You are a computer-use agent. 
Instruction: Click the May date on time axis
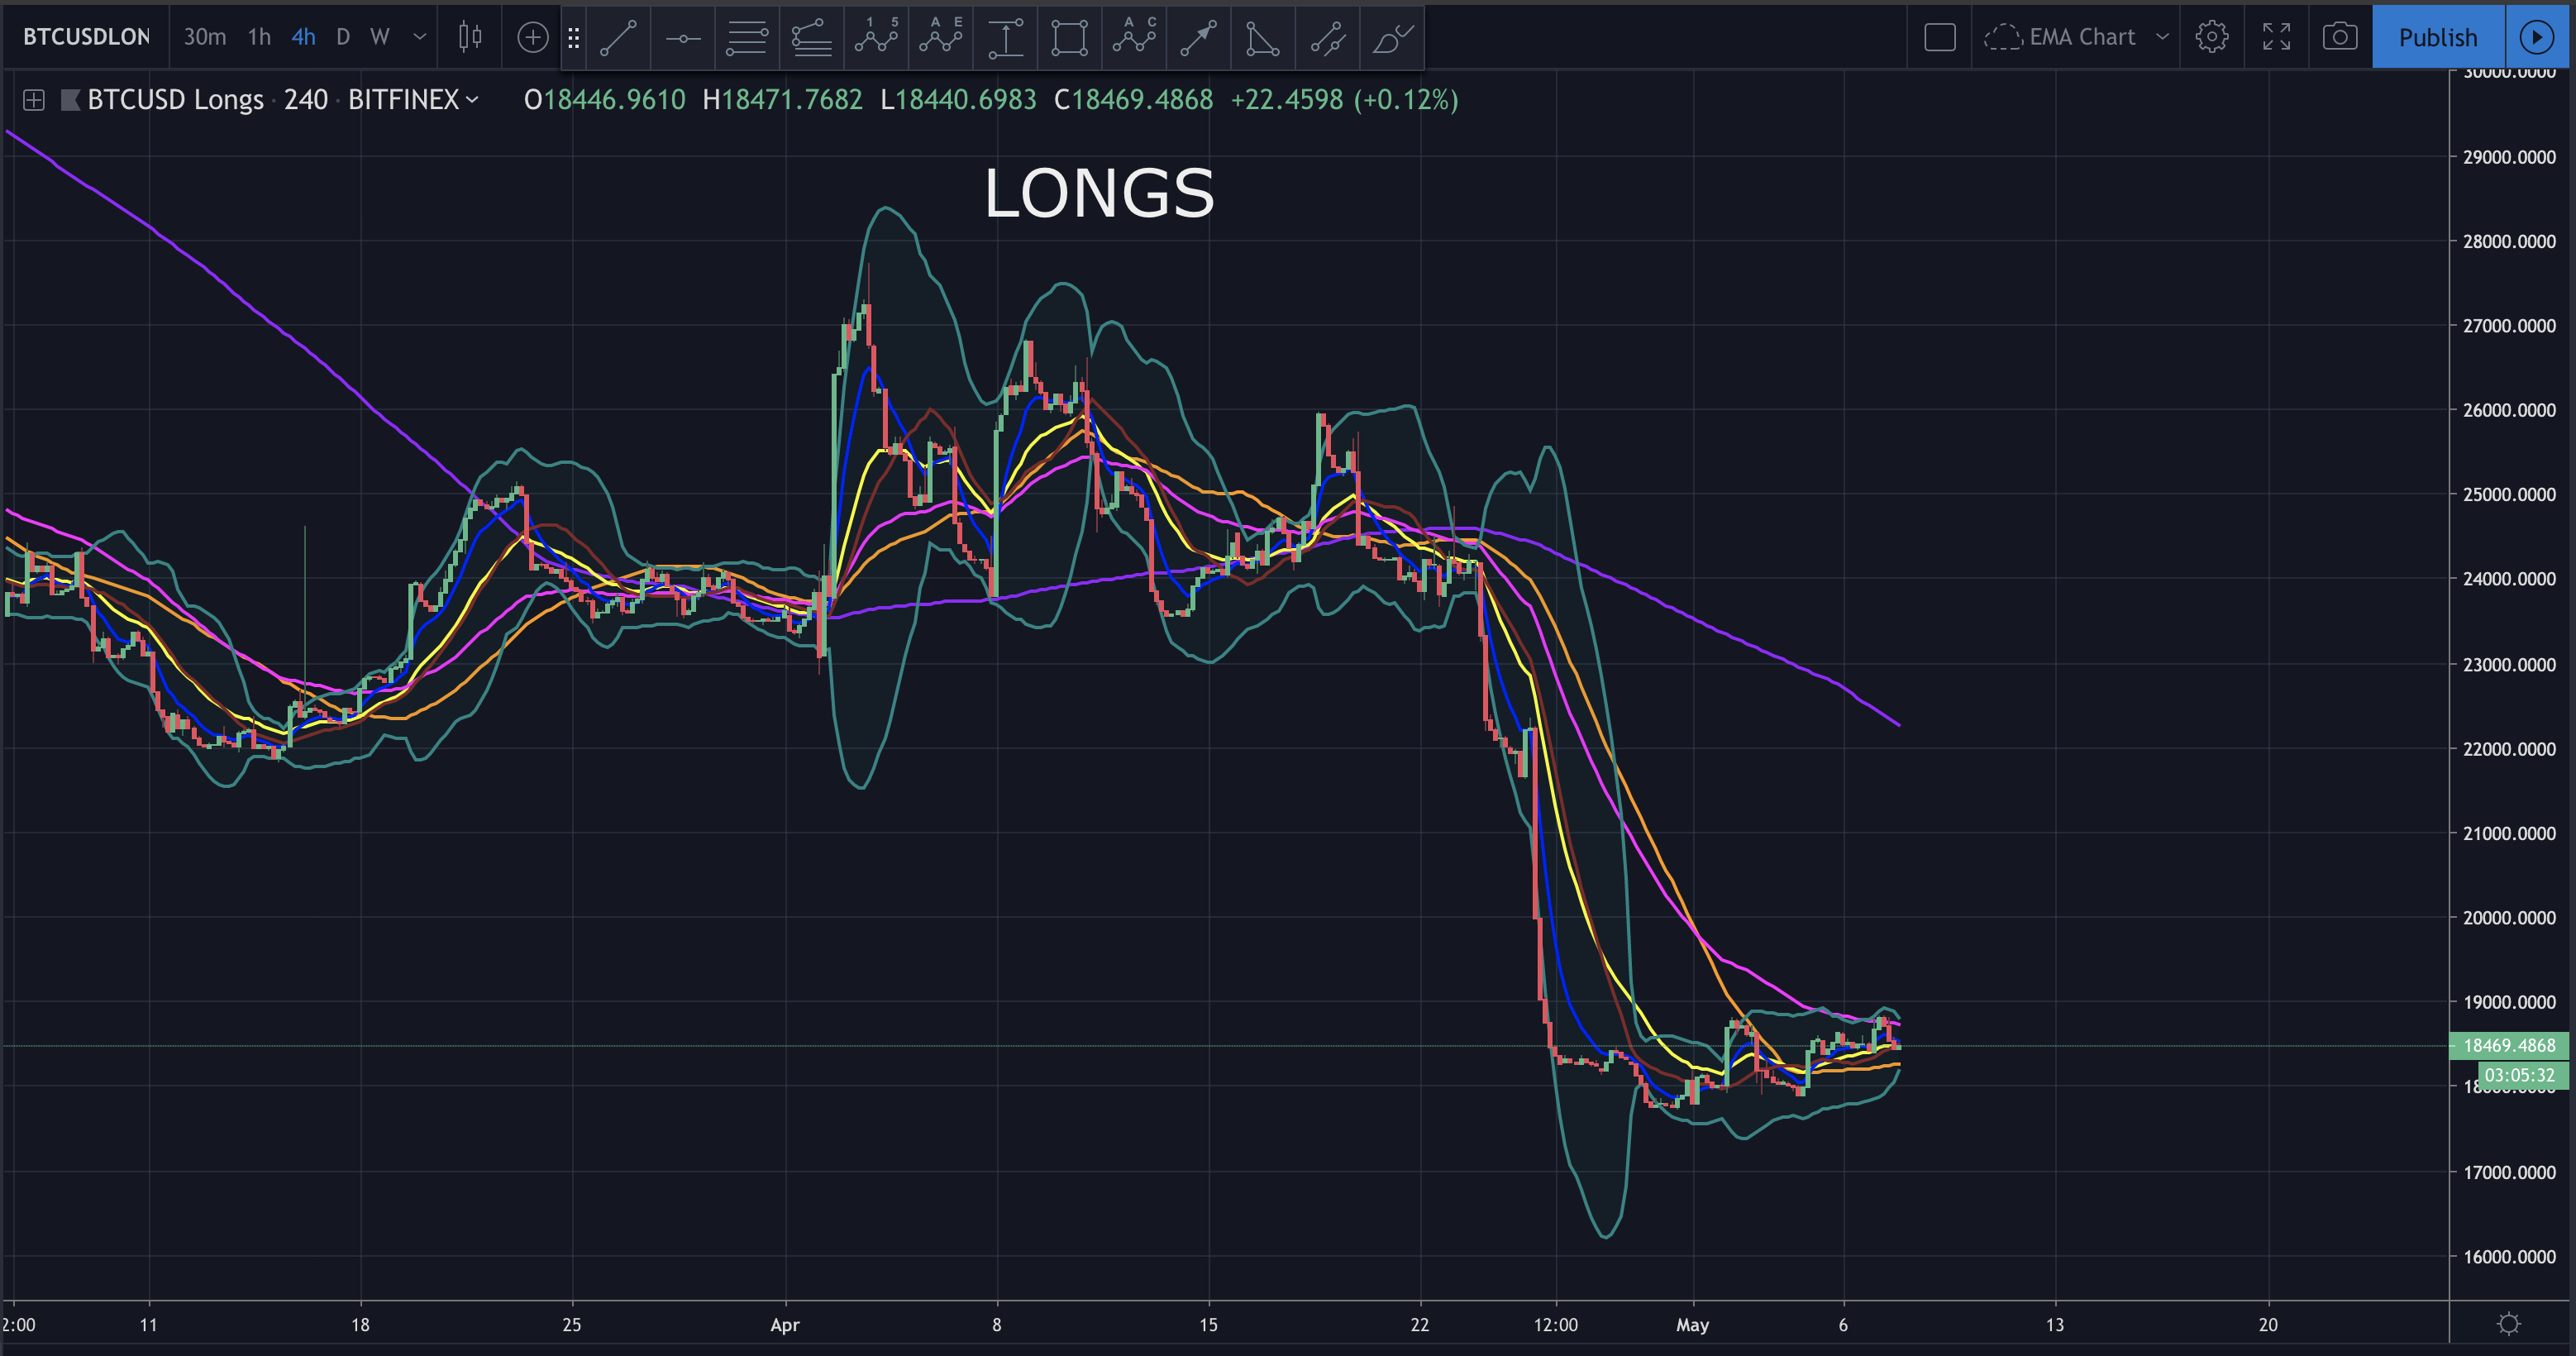[1693, 1324]
